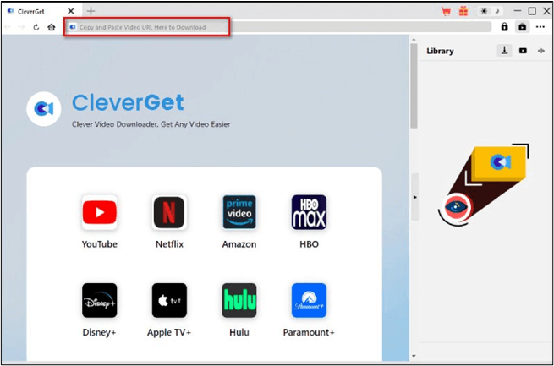Viewport: 554px width, 366px height.
Task: Open the Netflix site shortcut
Action: [x=169, y=212]
